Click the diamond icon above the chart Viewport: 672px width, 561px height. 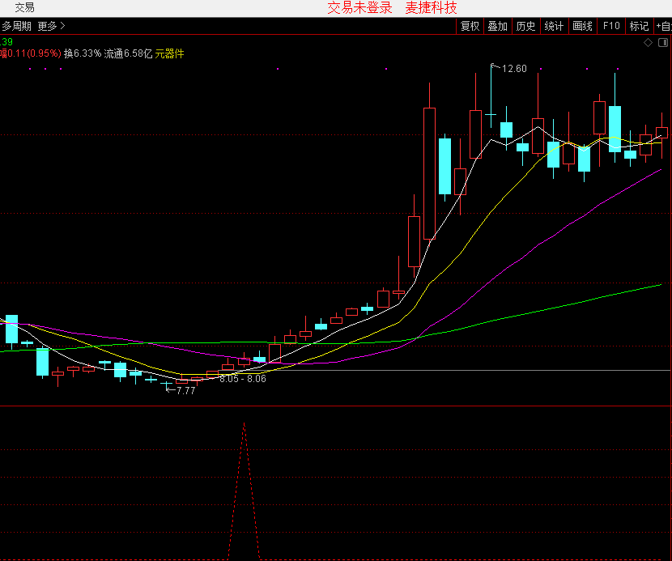[x=648, y=41]
